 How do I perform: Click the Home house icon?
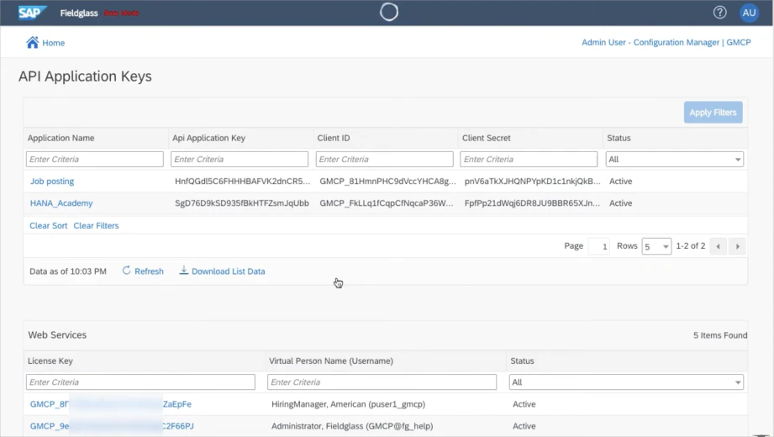[x=33, y=43]
